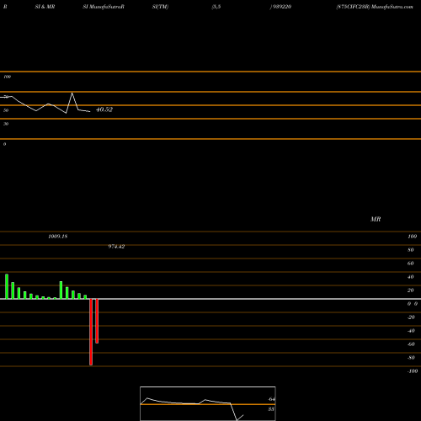Click the 60 label on MR scale
Screen dimensions: 421x421
point(411,264)
